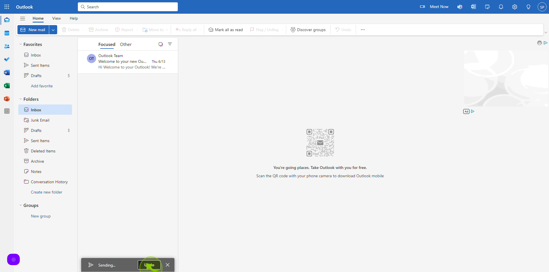Open the Junk Email folder
The image size is (549, 272).
(45, 120)
